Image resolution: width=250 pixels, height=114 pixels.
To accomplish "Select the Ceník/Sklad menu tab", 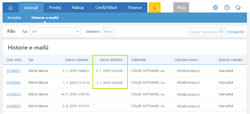I will 106,7.
